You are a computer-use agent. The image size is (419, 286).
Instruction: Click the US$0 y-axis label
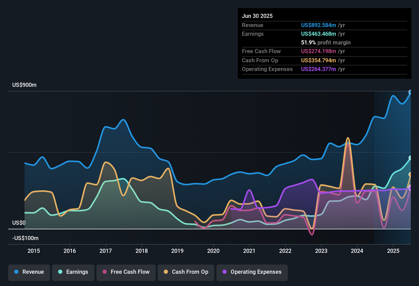[19, 223]
